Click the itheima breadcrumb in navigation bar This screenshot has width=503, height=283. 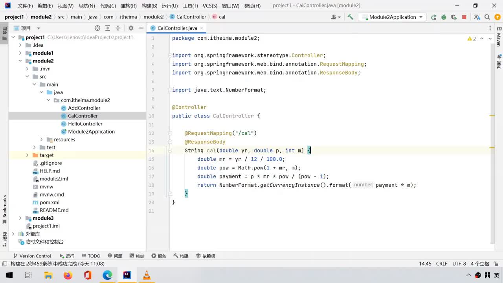tap(129, 17)
